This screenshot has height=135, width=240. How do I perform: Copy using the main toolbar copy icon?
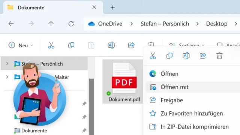71,45
